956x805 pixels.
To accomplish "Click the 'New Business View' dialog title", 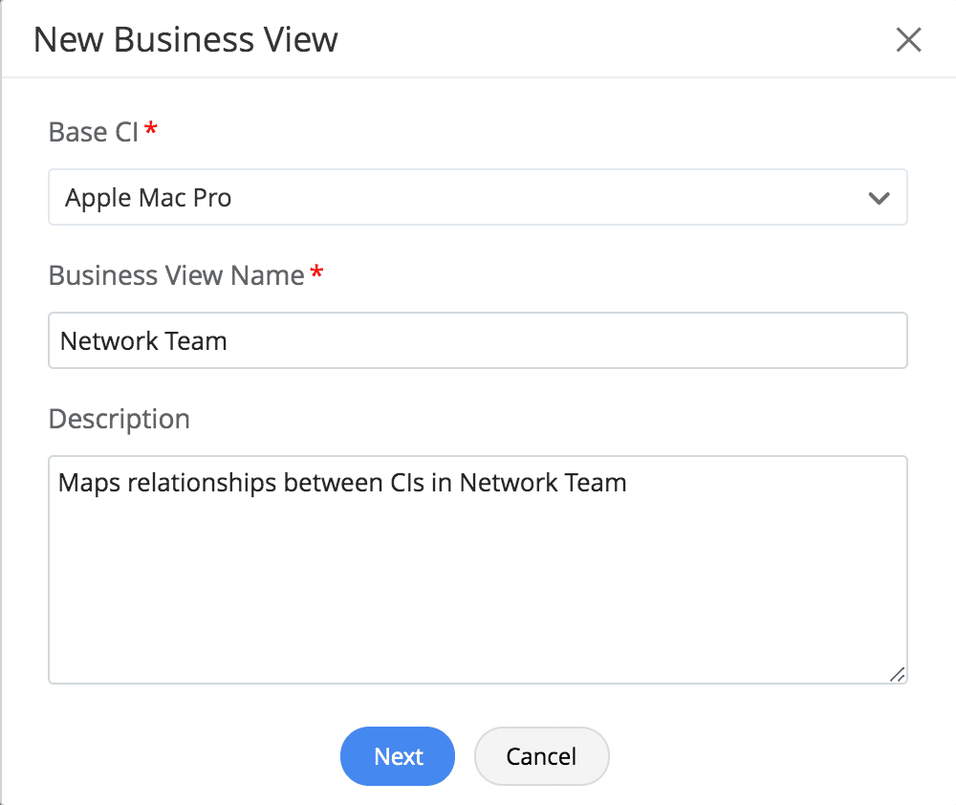I will pos(185,40).
